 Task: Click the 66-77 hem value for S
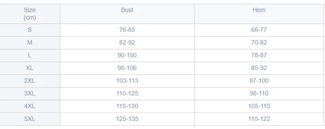[259, 30]
